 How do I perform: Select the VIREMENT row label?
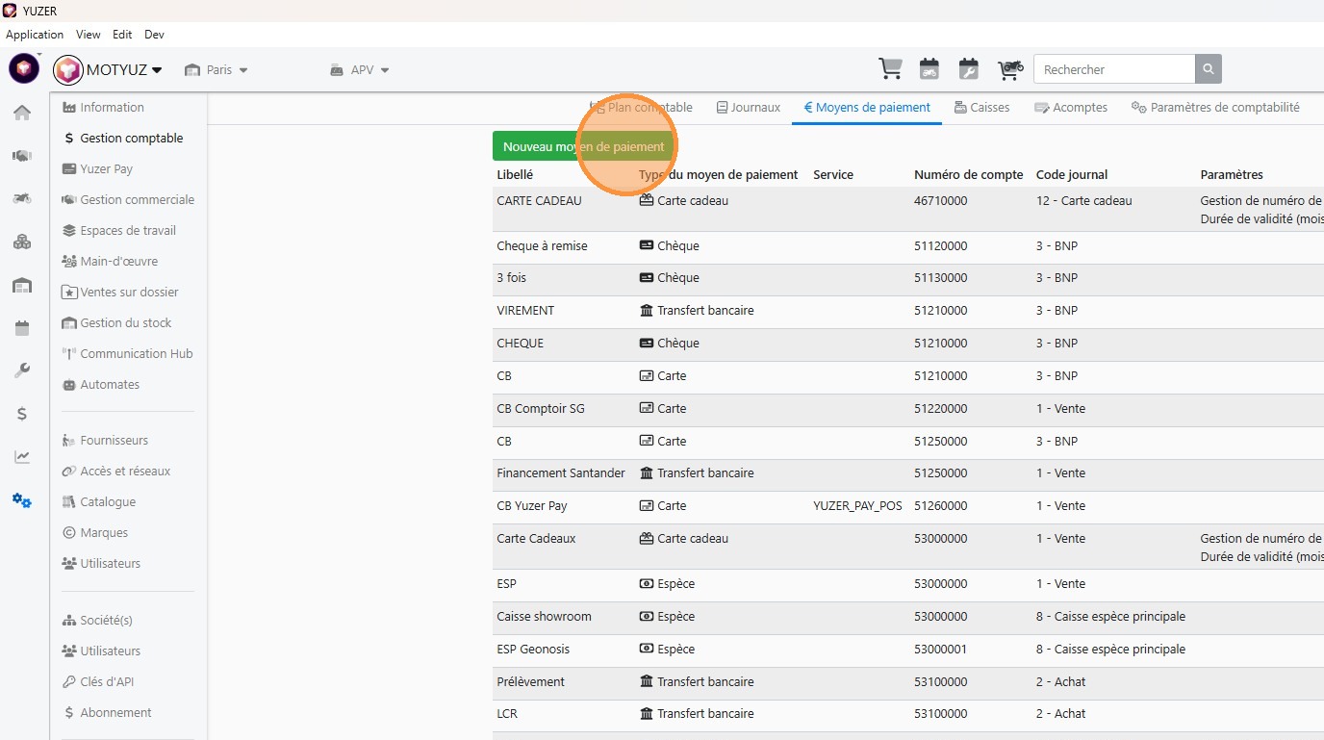(x=525, y=311)
